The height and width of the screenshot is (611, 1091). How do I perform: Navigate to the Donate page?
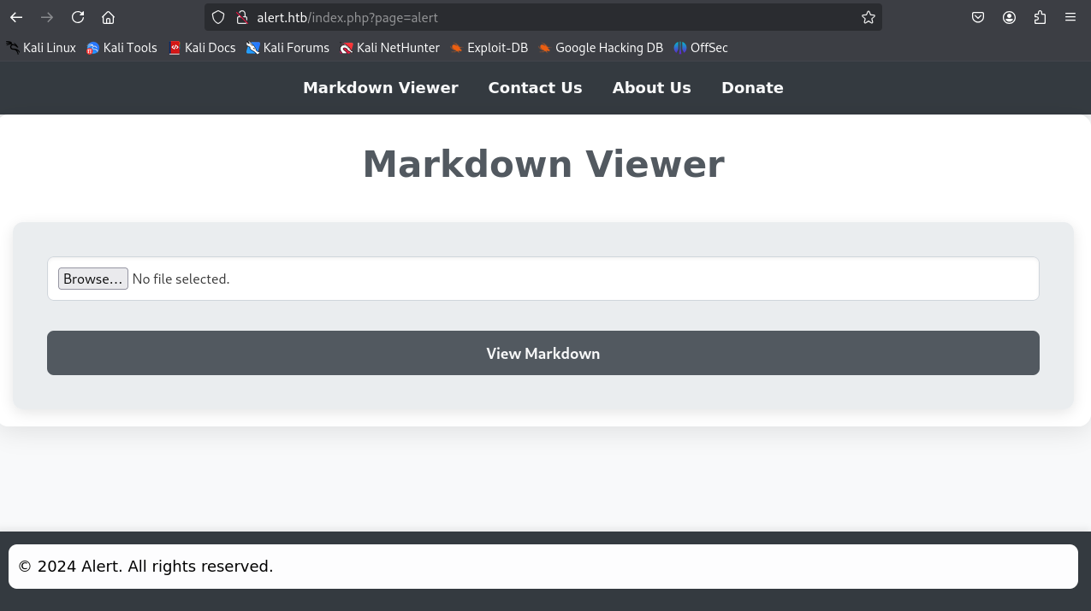(752, 88)
